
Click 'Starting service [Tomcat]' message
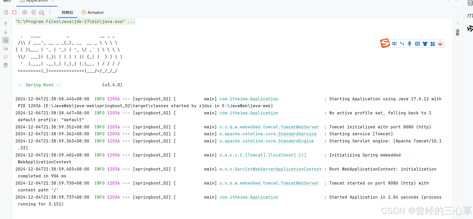[x=361, y=134]
